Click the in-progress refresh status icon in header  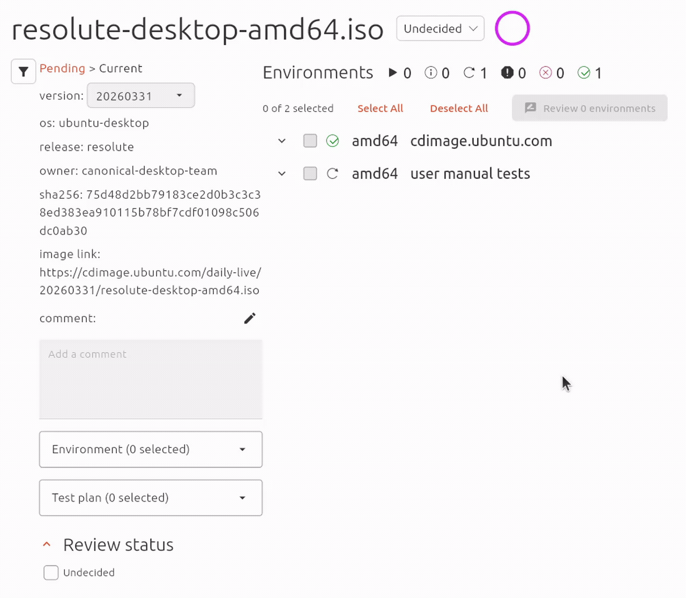click(x=469, y=73)
